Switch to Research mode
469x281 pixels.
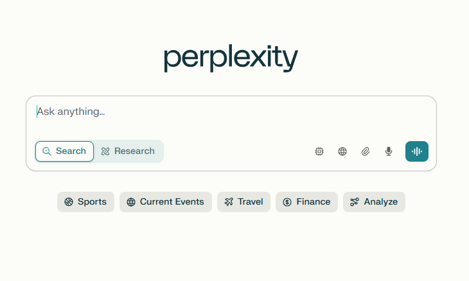128,151
